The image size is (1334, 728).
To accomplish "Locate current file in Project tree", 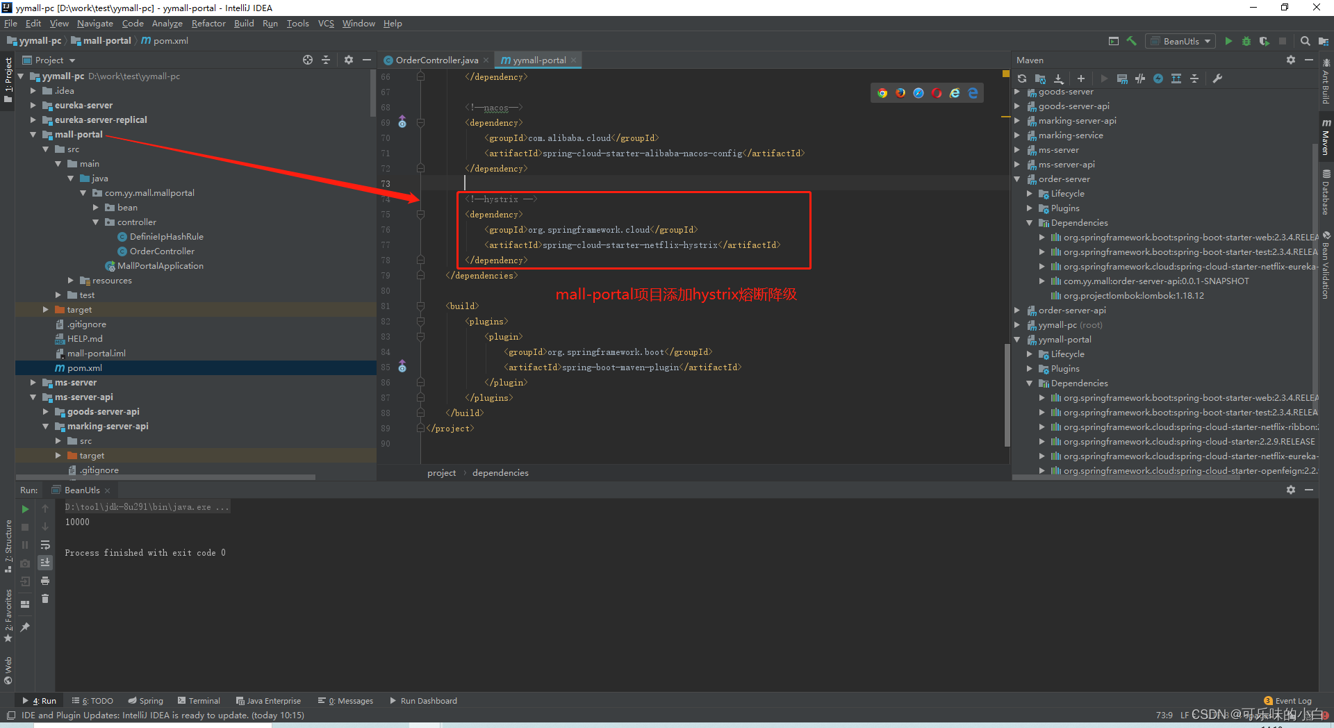I will (308, 60).
